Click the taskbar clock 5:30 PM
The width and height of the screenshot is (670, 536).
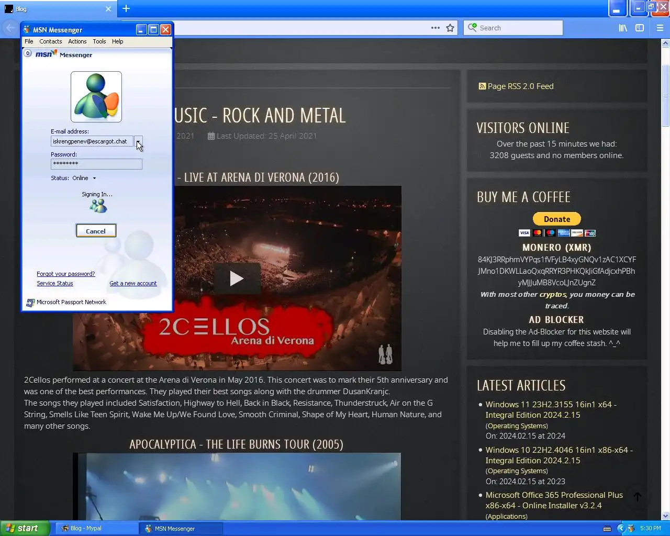click(x=650, y=529)
